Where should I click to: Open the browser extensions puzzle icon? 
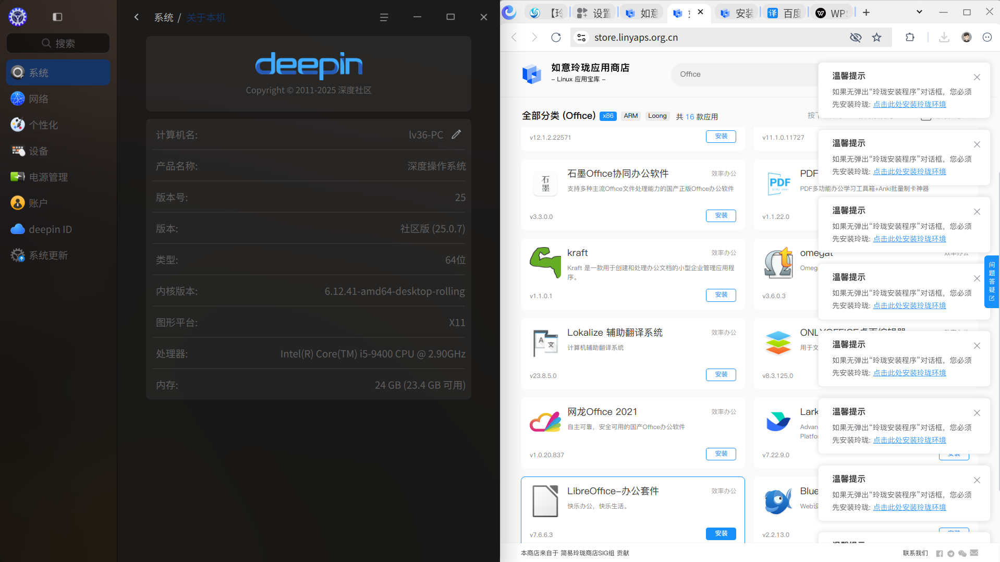(910, 38)
